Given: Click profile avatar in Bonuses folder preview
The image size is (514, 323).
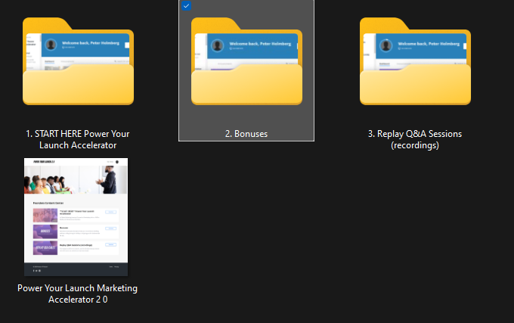Looking at the screenshot, I should [x=218, y=45].
